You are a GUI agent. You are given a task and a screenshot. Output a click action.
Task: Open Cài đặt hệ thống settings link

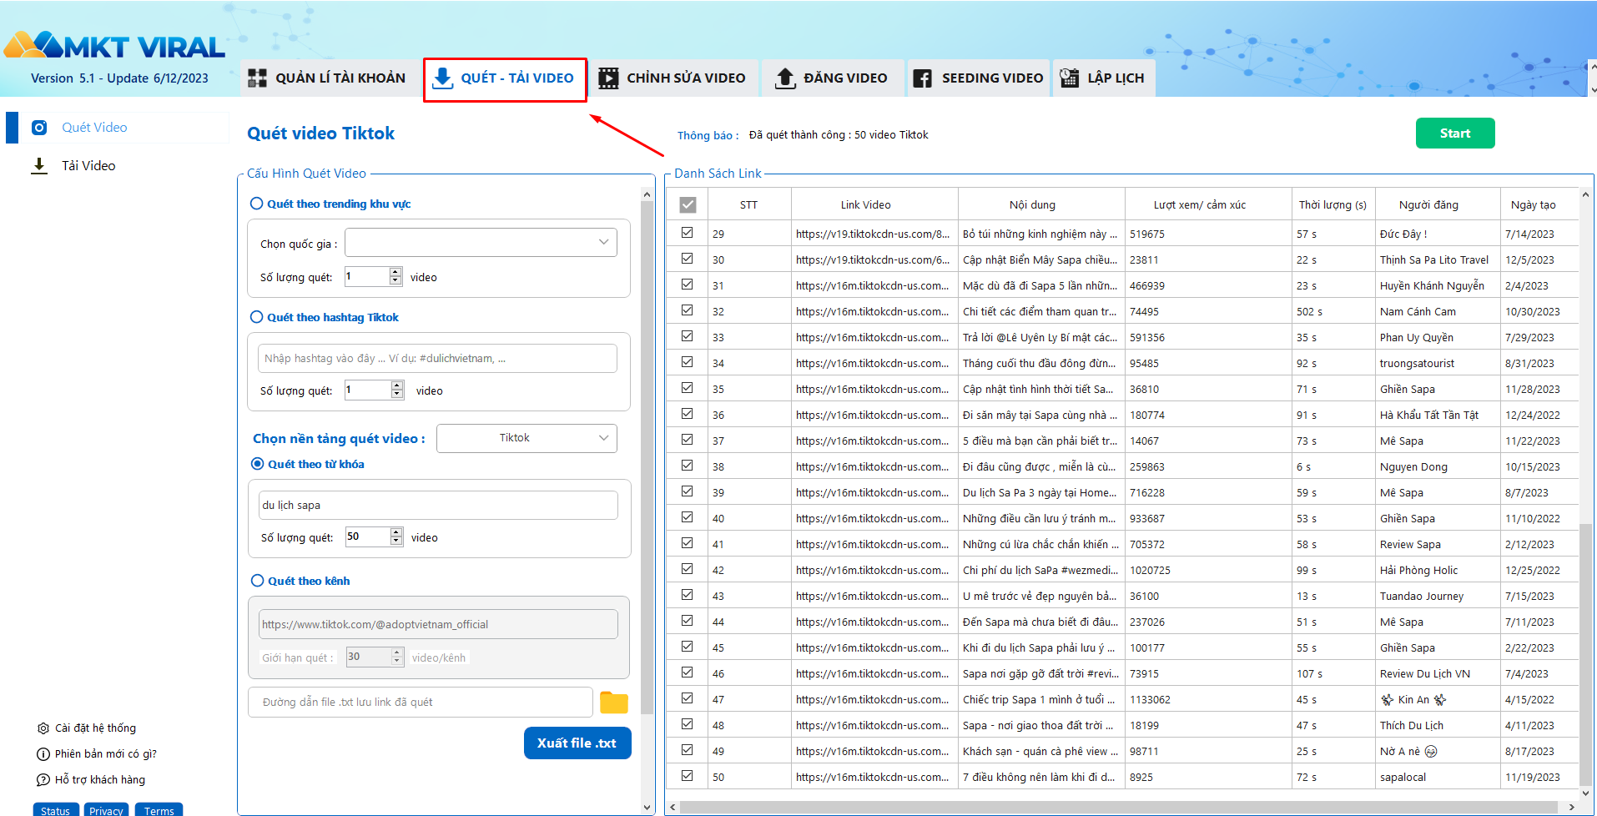[x=95, y=728]
